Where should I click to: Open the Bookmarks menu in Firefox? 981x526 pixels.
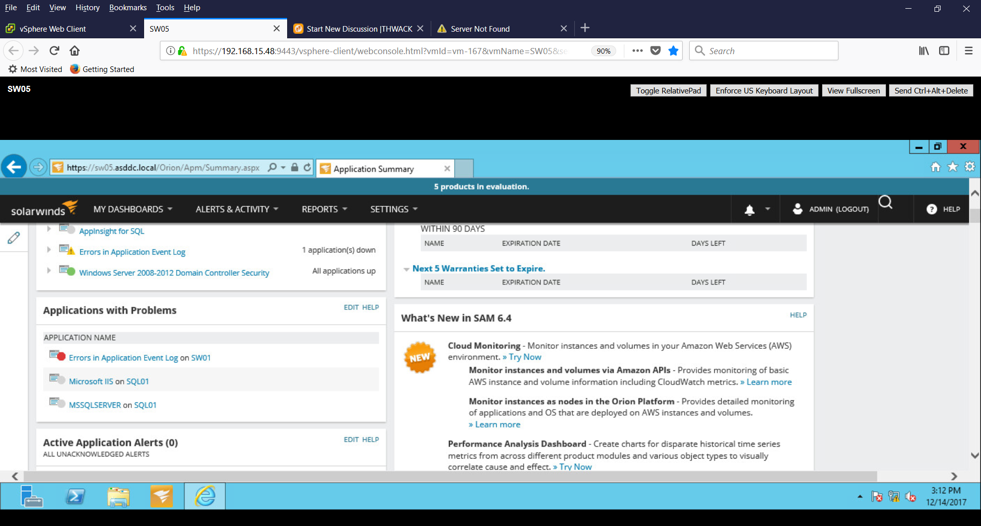(128, 8)
